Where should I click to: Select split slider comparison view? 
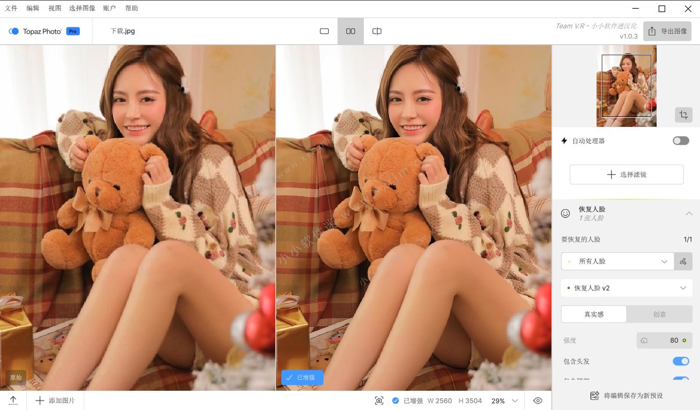[x=377, y=31]
